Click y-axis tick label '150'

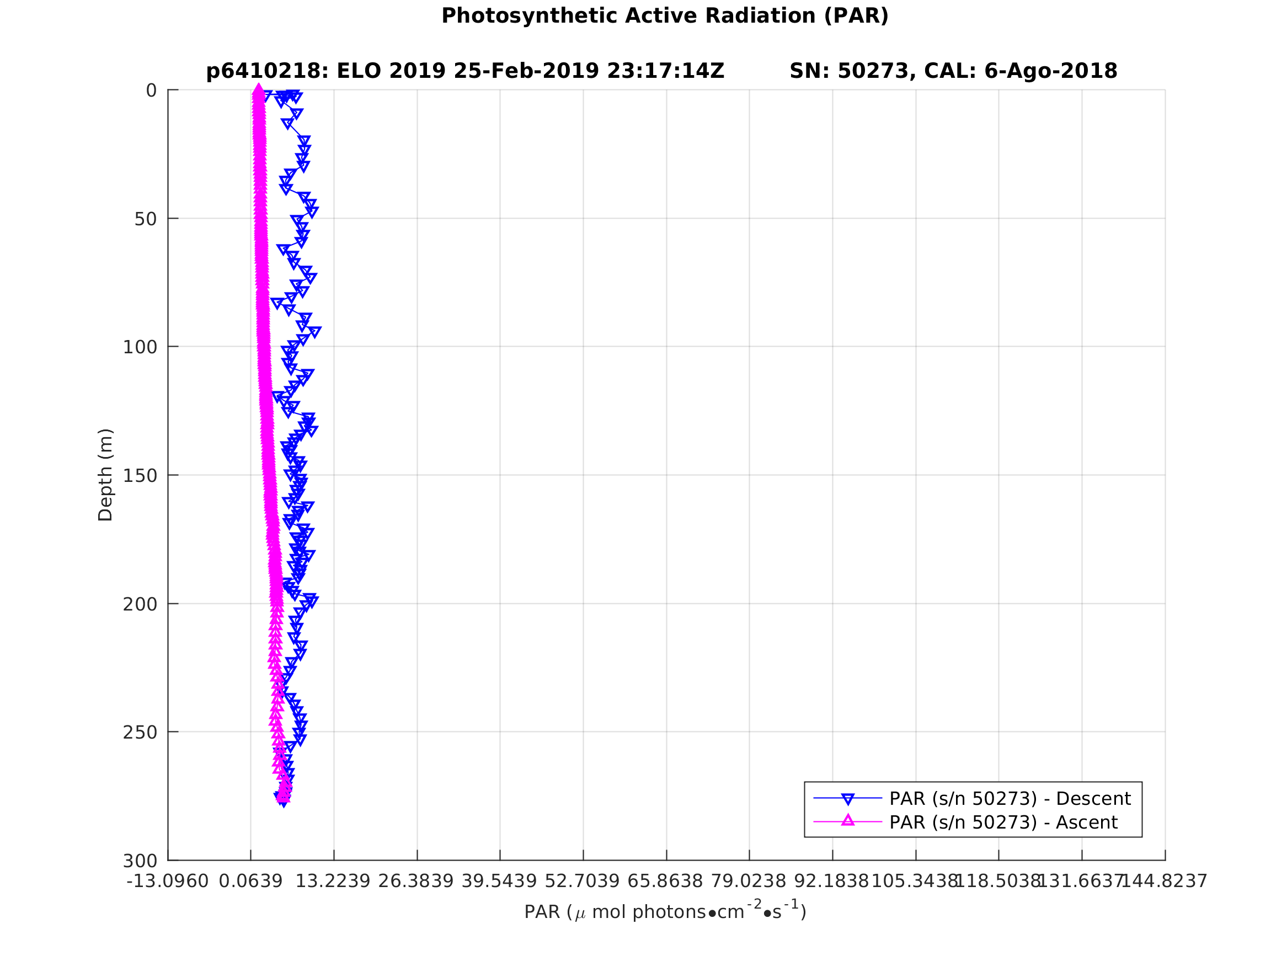(140, 476)
